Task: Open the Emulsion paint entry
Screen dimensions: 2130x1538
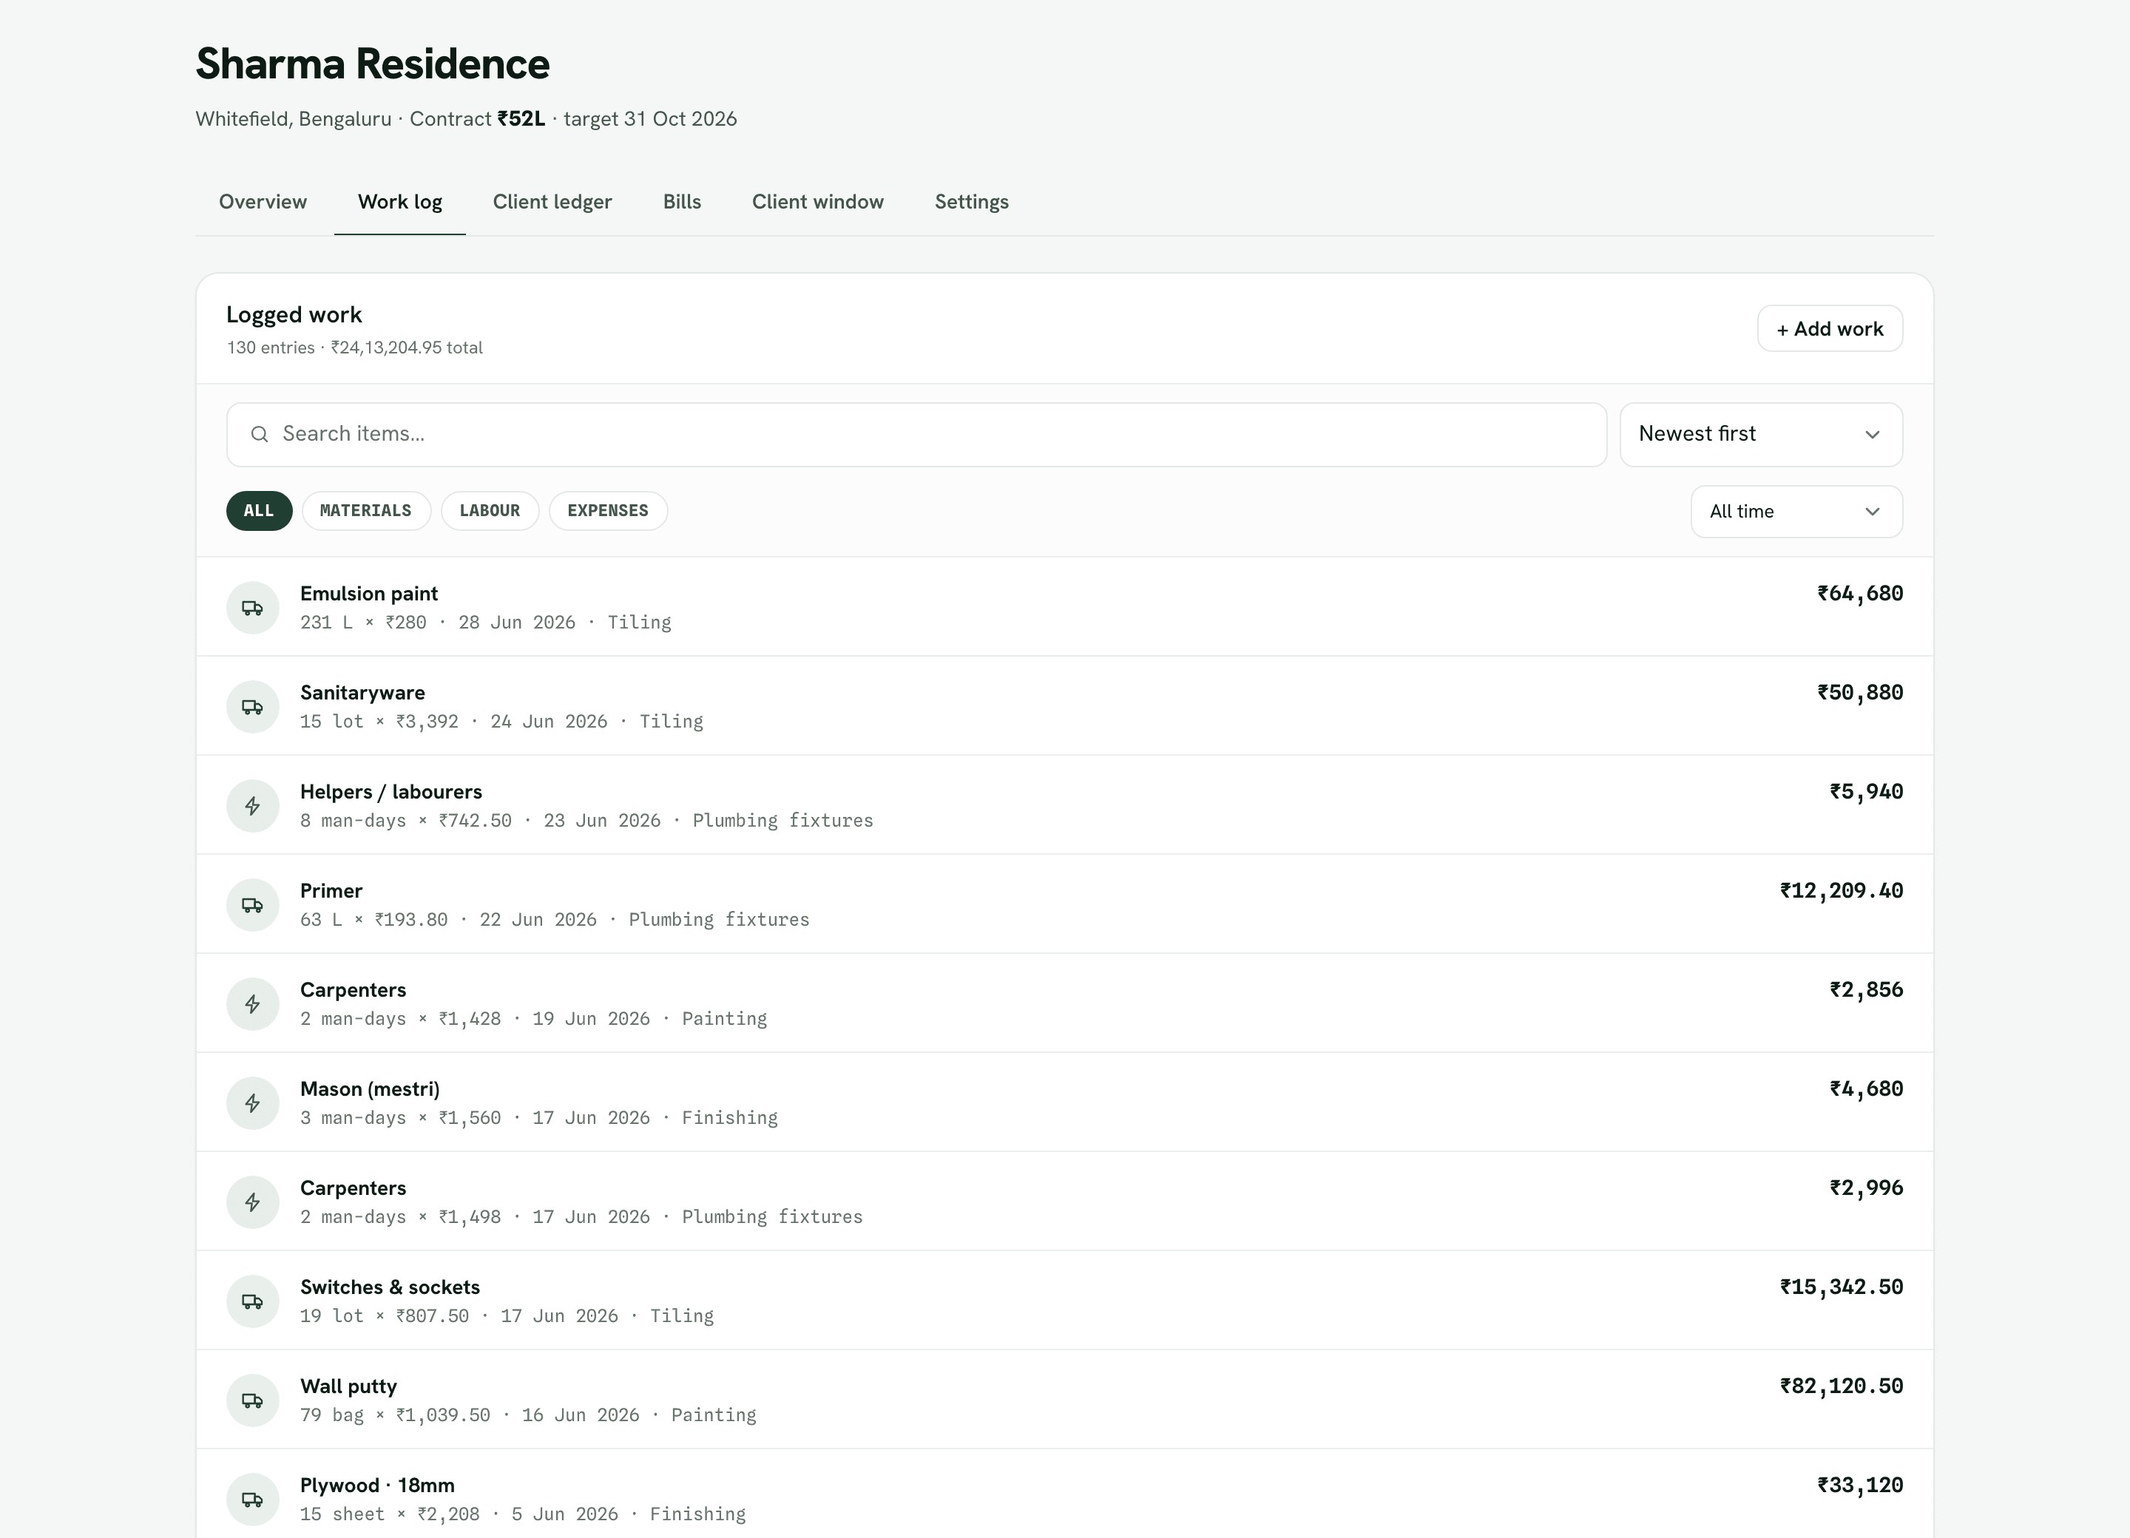Action: 1065,608
